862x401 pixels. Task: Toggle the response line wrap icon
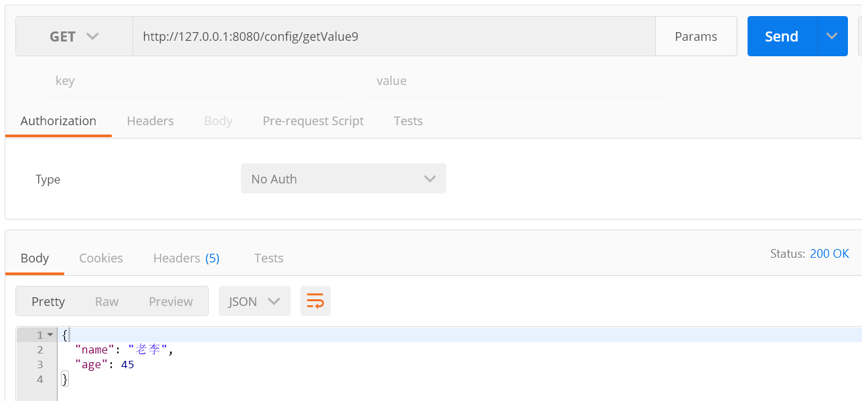[x=315, y=301]
